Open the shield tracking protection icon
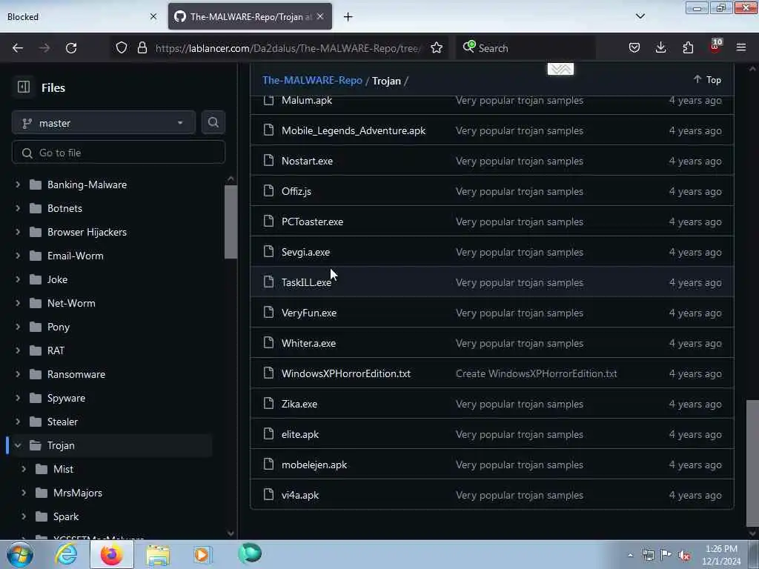This screenshot has width=759, height=569. click(122, 48)
